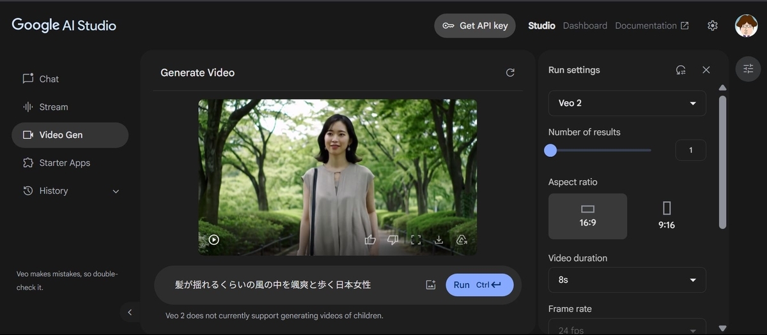Select the 16:9 aspect ratio
This screenshot has width=767, height=335.
[587, 216]
